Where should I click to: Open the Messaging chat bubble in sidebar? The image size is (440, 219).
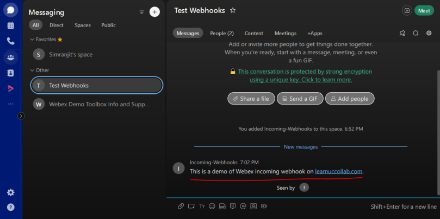coord(11,10)
